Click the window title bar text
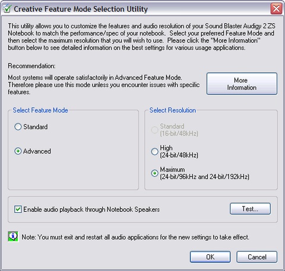 coord(81,9)
